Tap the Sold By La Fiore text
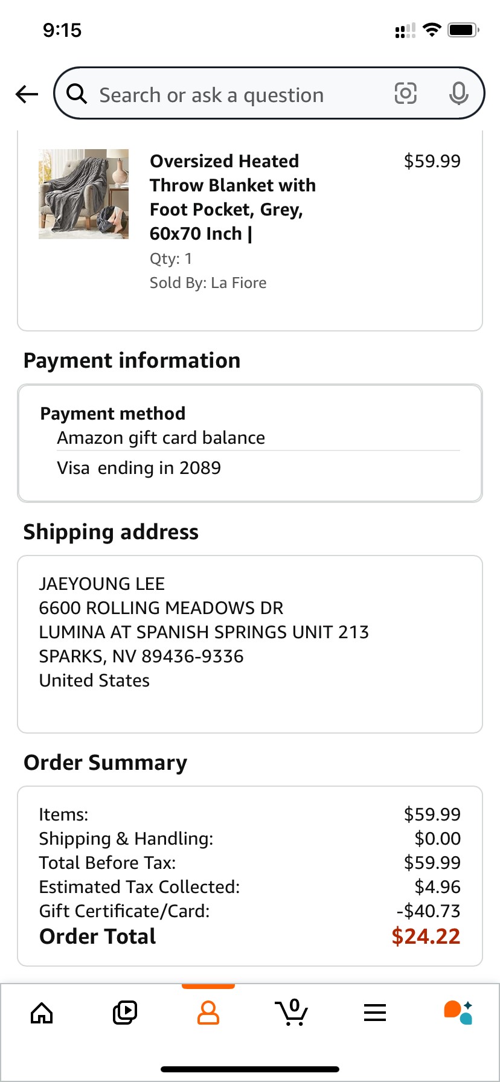The image size is (500, 1082). tap(208, 283)
